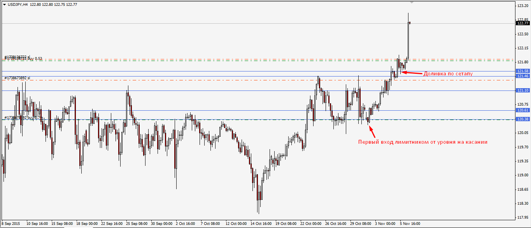Click the 5 Nov 16:00 time label
This screenshot has height=228, width=531.
click(410, 224)
